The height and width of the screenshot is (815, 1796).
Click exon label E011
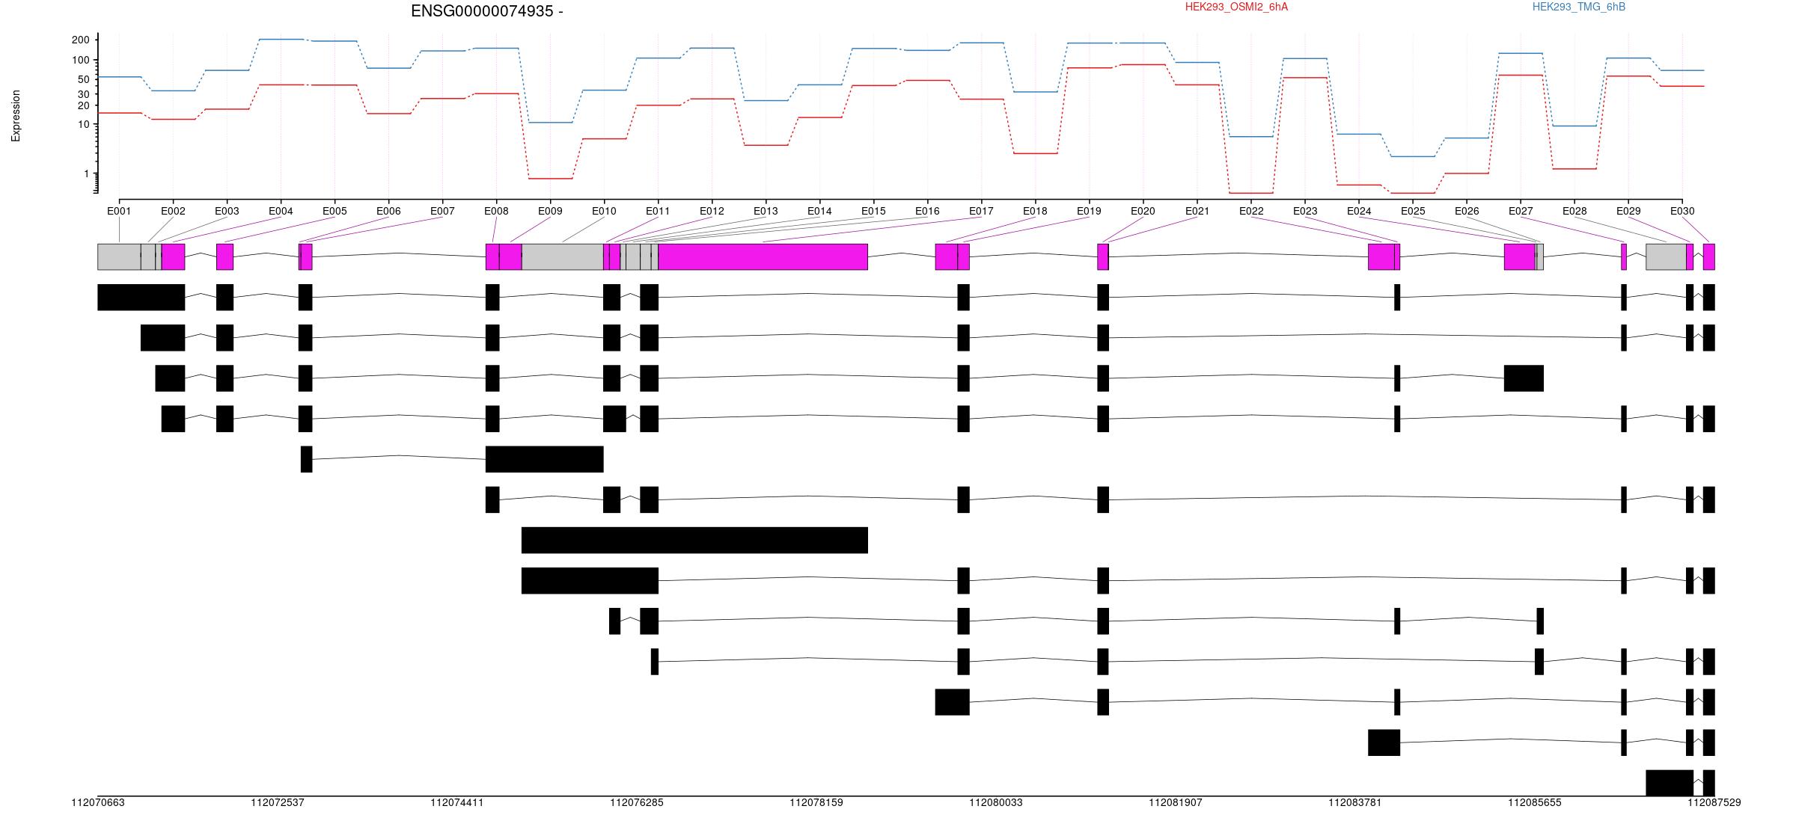pos(658,211)
